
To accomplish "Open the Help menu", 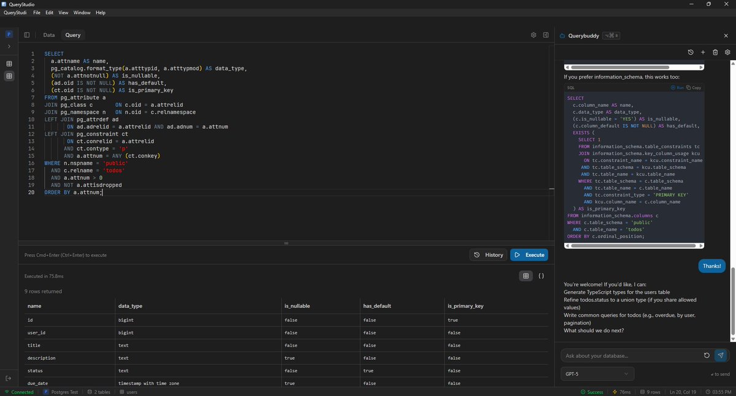I will (101, 12).
